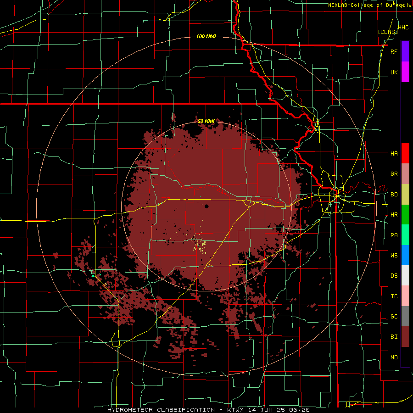Click the ND legend label

click(394, 357)
